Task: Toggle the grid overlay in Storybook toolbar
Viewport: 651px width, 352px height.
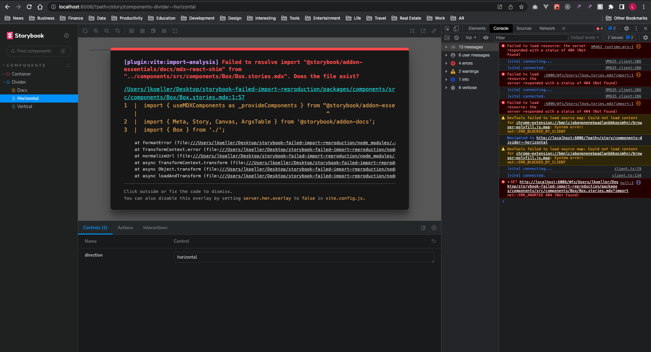Action: coord(142,31)
